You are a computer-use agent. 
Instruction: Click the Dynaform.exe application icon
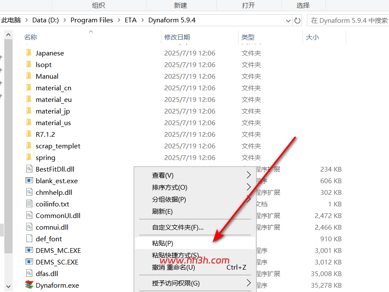(29, 285)
